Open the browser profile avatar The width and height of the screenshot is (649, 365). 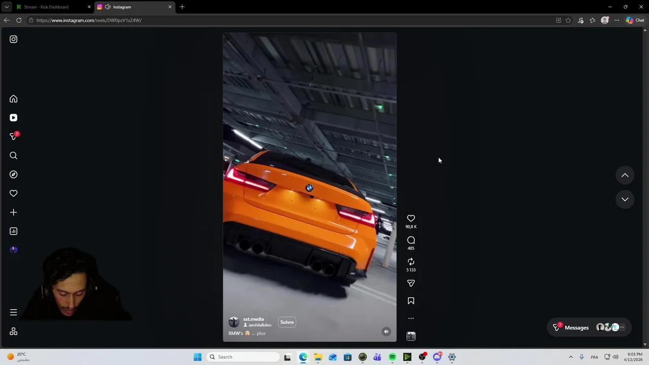604,20
